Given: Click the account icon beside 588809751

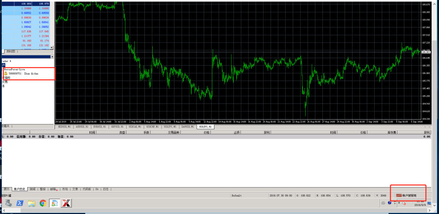Looking at the screenshot, I should click(6, 73).
